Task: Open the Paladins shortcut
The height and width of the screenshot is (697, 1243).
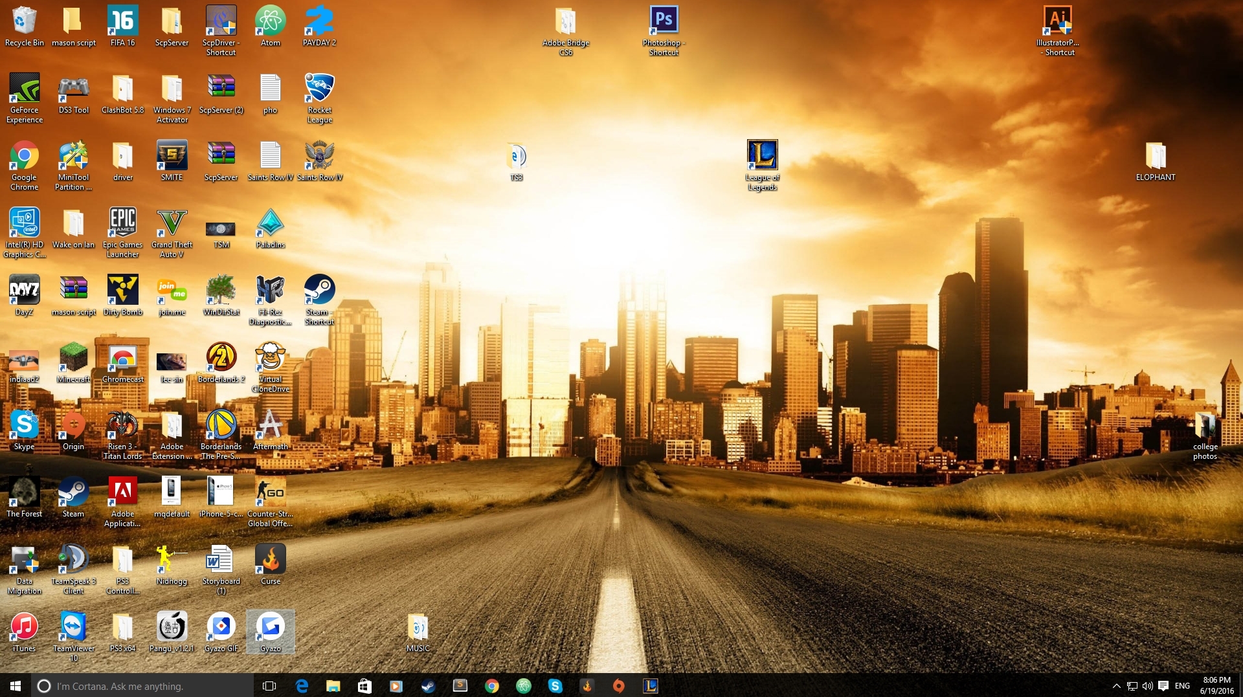Action: [x=270, y=228]
